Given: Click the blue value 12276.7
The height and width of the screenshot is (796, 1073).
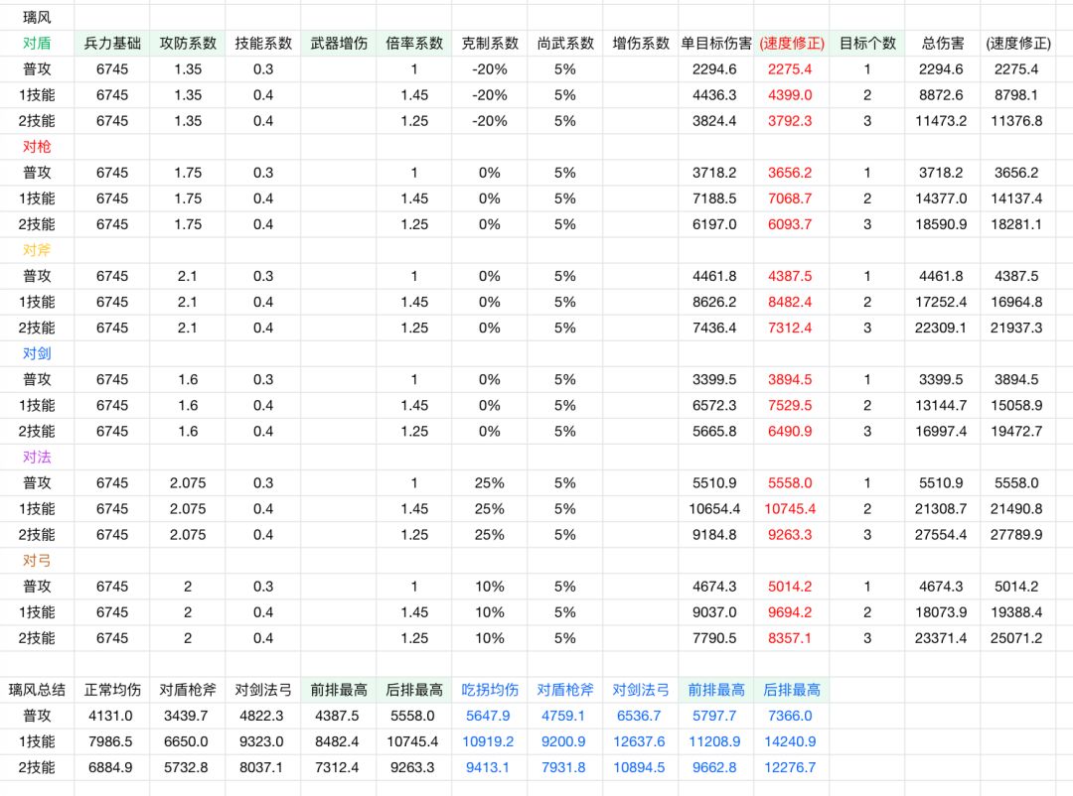Looking at the screenshot, I should 790,768.
